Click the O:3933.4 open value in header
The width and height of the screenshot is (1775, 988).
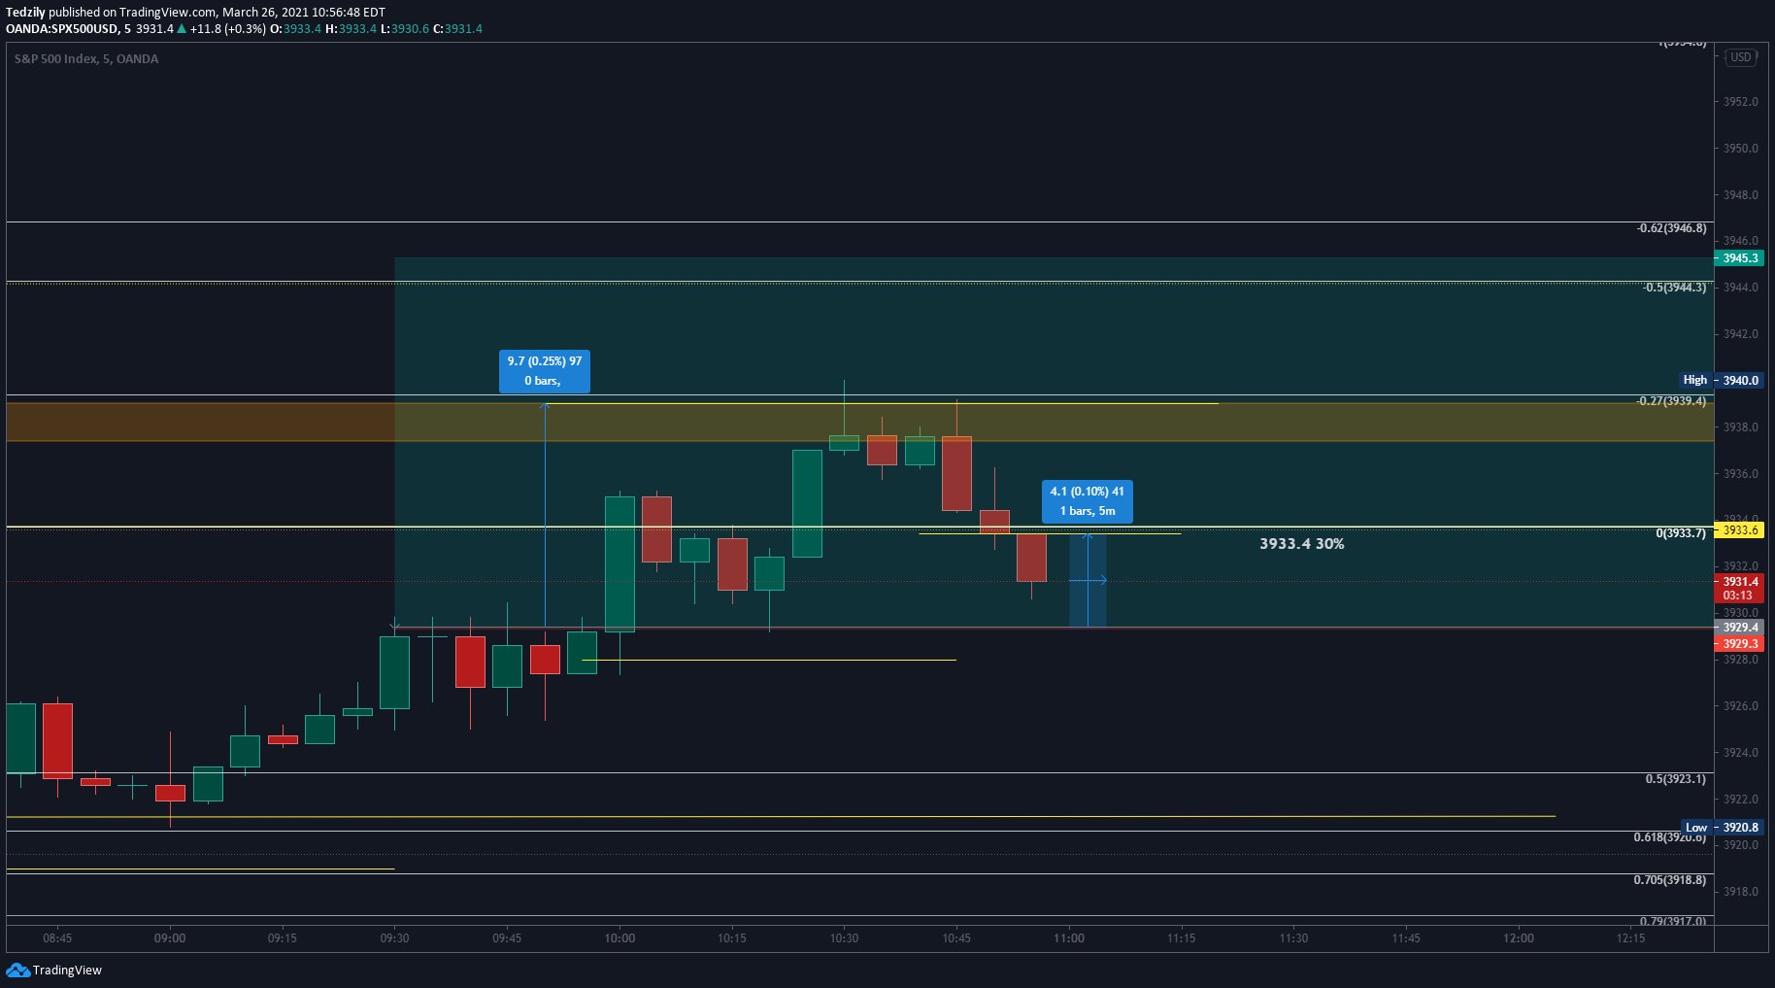click(x=295, y=29)
